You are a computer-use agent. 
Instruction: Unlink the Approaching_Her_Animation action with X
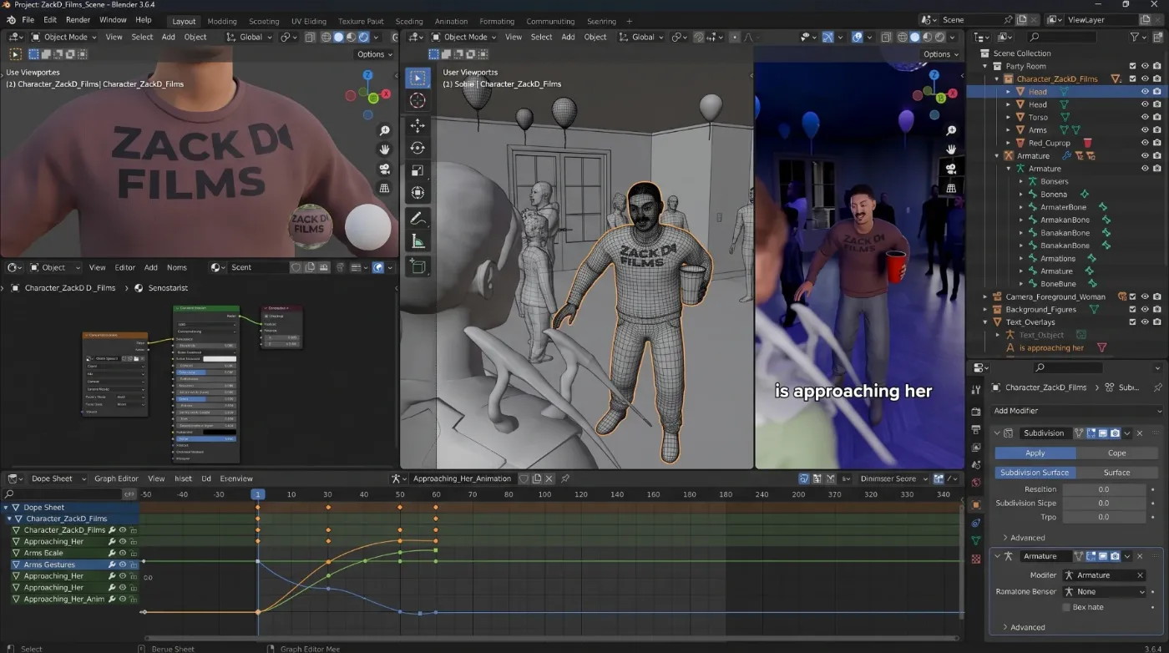pos(549,478)
